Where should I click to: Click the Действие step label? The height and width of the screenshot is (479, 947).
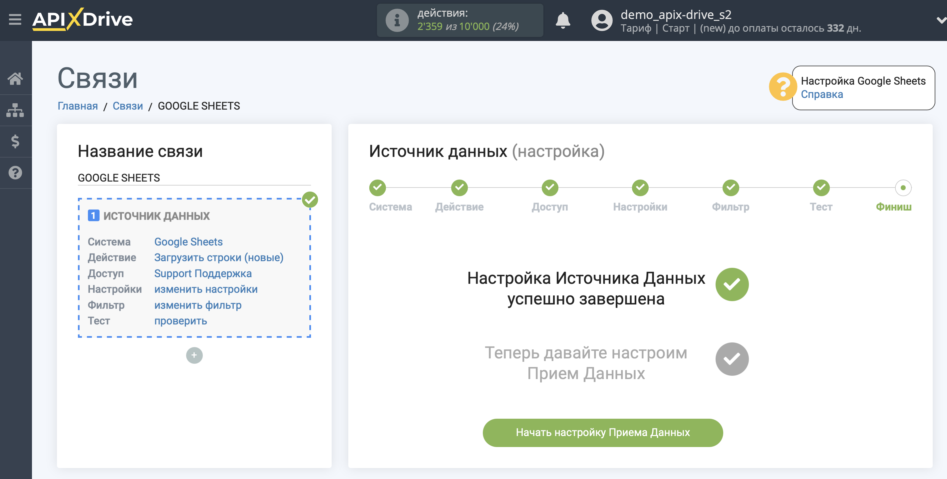[459, 207]
